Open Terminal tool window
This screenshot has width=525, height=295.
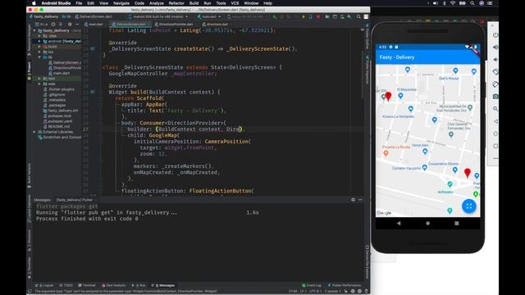87,285
